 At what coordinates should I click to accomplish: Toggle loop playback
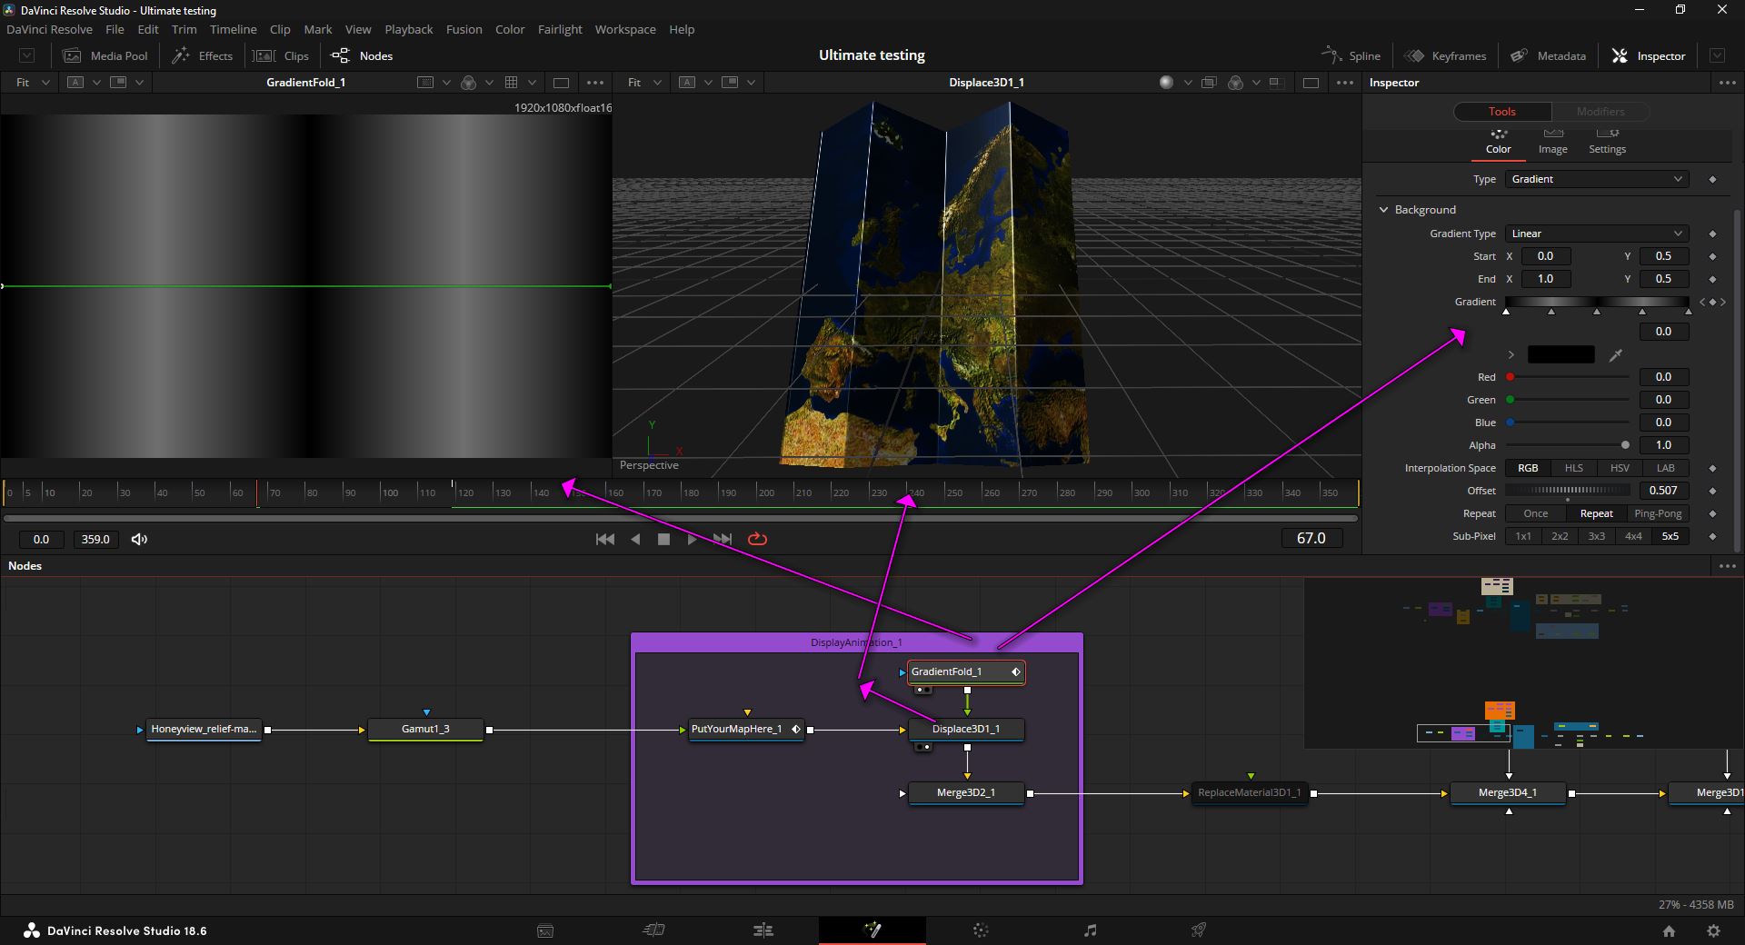pyautogui.click(x=757, y=539)
